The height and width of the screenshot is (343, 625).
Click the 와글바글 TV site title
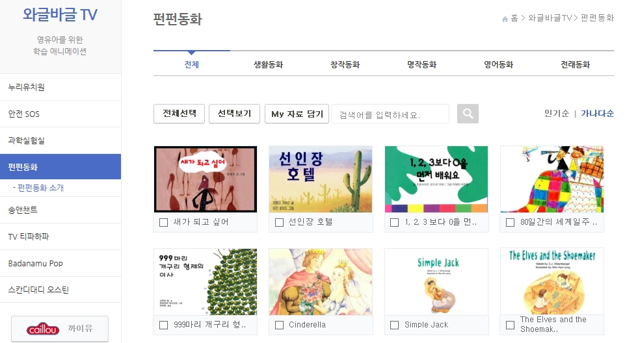tap(60, 15)
